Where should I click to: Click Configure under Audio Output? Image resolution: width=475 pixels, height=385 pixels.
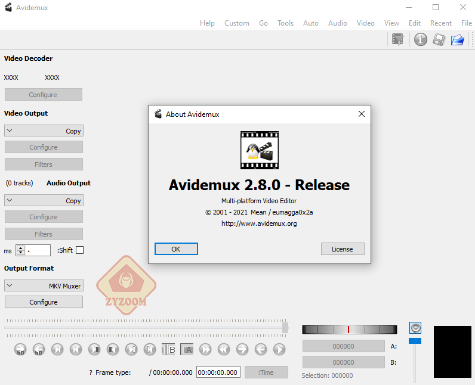(44, 217)
